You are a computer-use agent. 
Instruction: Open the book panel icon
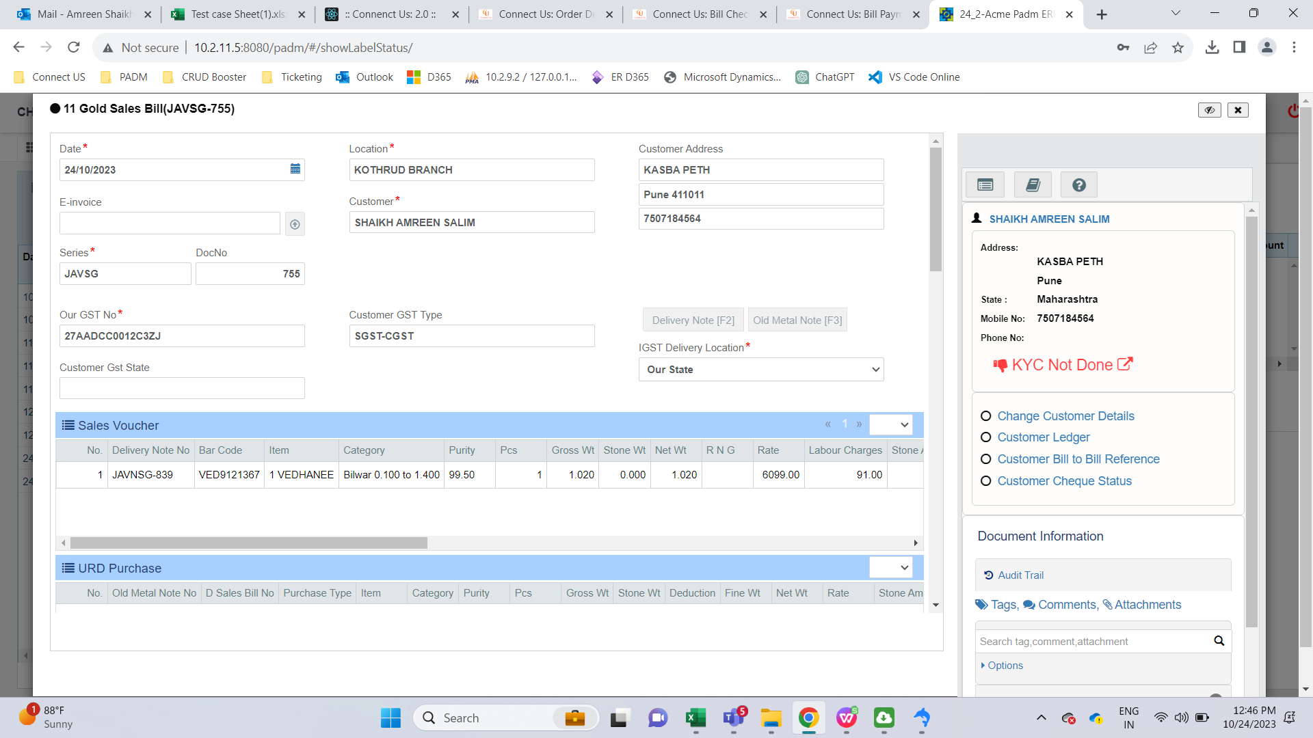click(1033, 184)
